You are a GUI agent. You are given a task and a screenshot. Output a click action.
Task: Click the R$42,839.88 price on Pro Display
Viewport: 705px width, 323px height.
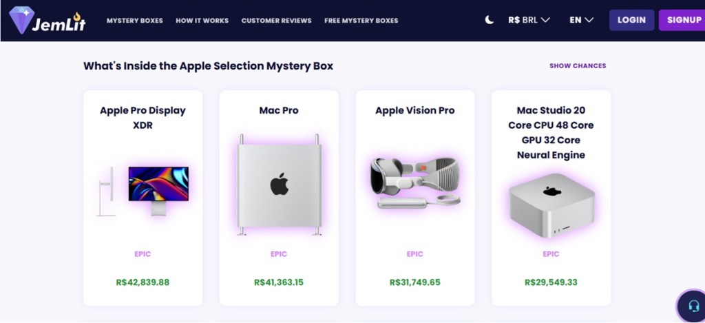coord(143,282)
